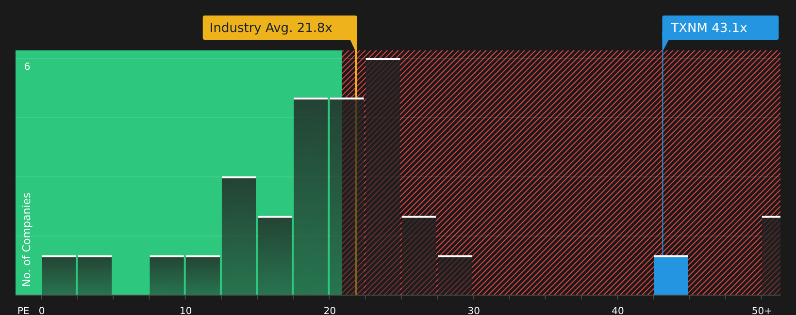The image size is (796, 315).
Task: Select the tallest bar reaching six companies
Action: pyautogui.click(x=383, y=176)
